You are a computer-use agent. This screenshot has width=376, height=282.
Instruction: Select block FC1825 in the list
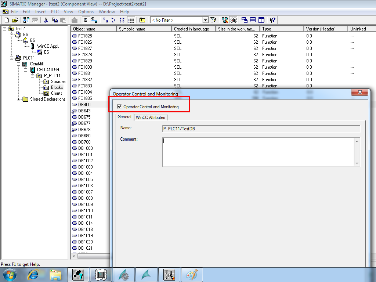pyautogui.click(x=85, y=36)
